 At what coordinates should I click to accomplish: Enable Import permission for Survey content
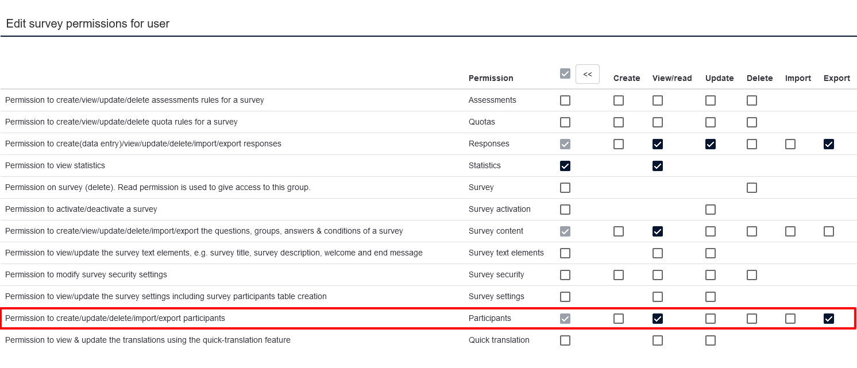pos(790,231)
